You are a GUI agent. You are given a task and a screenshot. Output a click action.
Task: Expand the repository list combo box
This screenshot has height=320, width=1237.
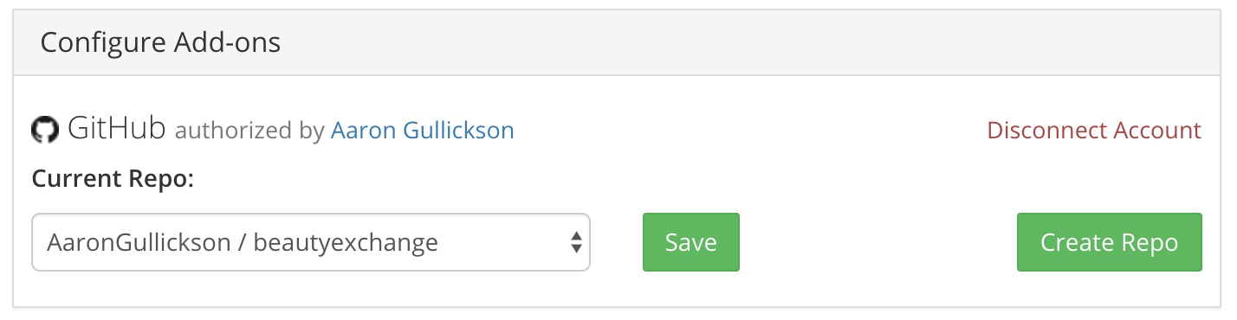point(311,242)
